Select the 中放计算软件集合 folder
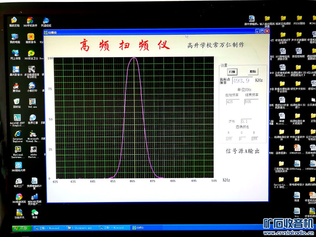Viewport: 316px width, 237px height. click(297, 135)
